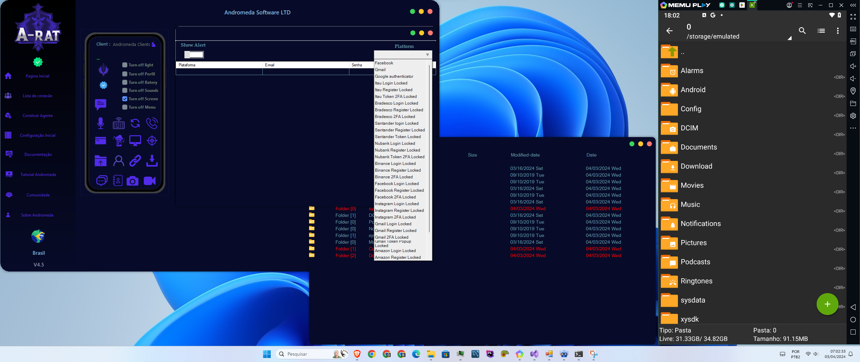
Task: Click the Modified-date column header
Action: pos(525,155)
